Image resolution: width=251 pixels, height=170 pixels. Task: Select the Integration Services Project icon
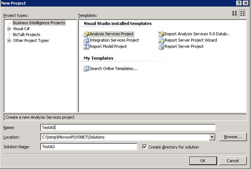click(x=86, y=40)
